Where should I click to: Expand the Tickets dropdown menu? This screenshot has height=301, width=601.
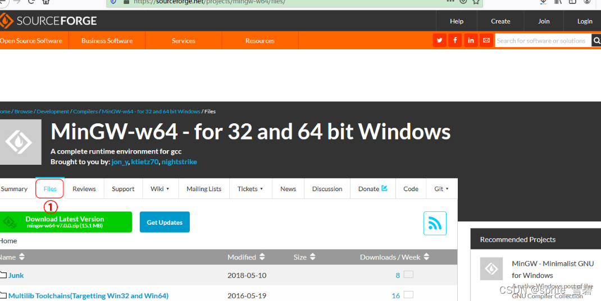tap(251, 188)
